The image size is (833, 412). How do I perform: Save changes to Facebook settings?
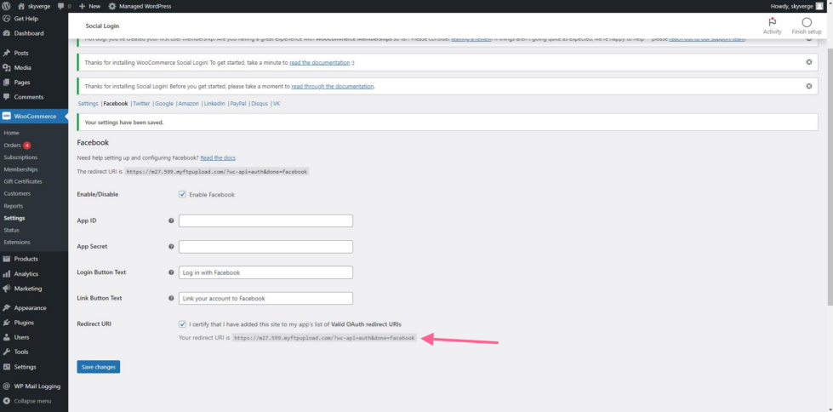point(99,367)
